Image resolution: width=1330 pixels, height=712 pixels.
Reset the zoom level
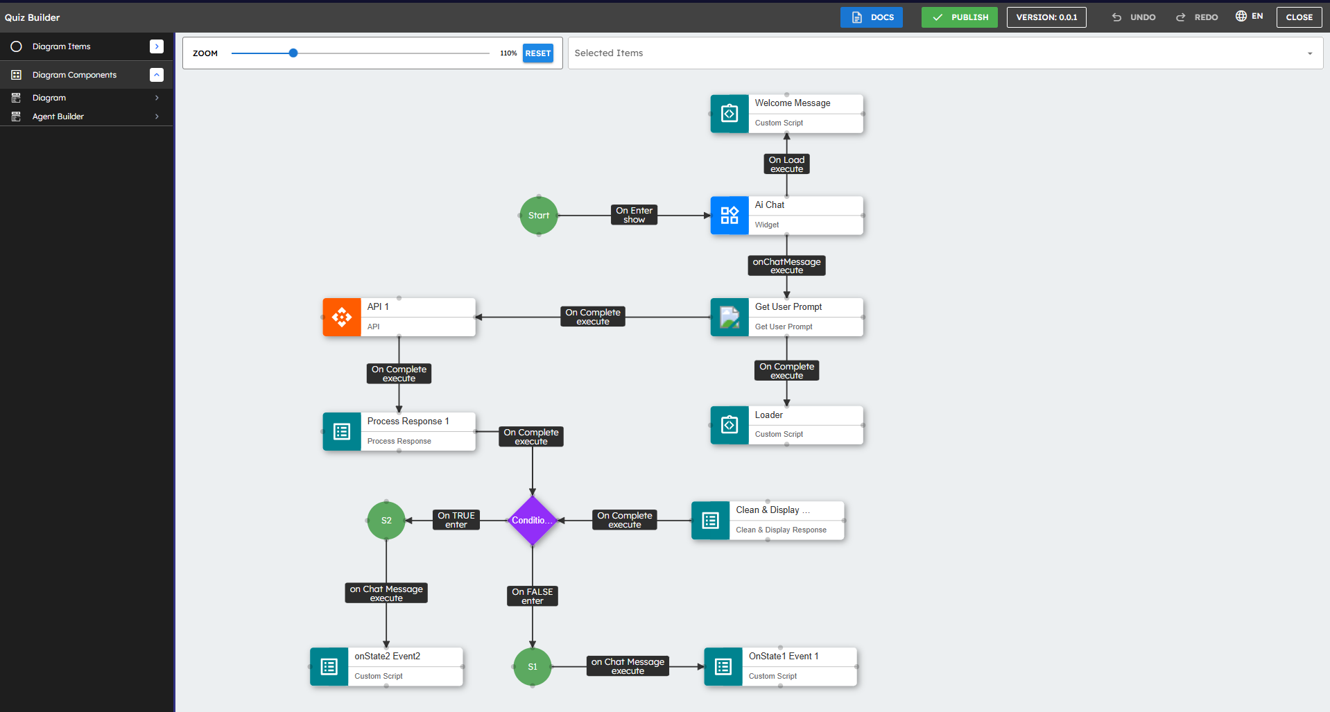coord(537,53)
